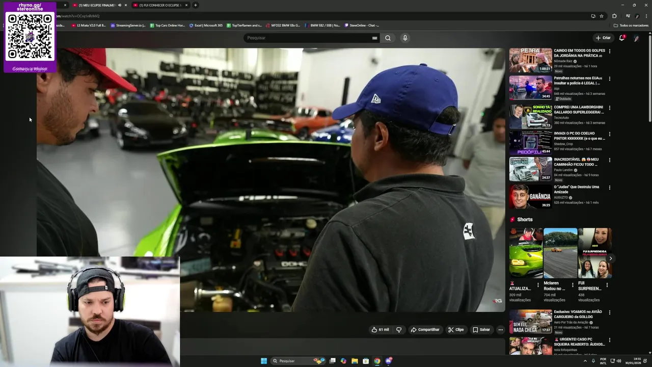The image size is (652, 367).
Task: Open File Explorer from the taskbar
Action: pos(355,361)
